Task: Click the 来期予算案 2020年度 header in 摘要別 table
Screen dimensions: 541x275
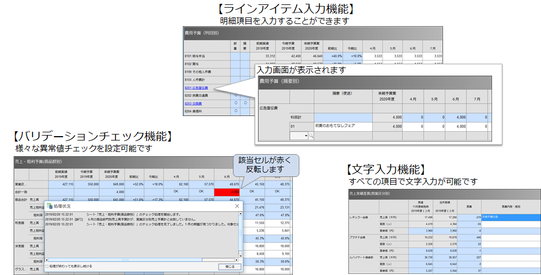Action: tap(387, 96)
